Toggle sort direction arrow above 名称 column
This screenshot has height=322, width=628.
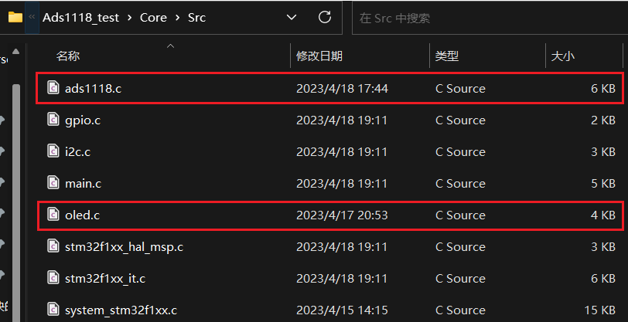pos(170,46)
